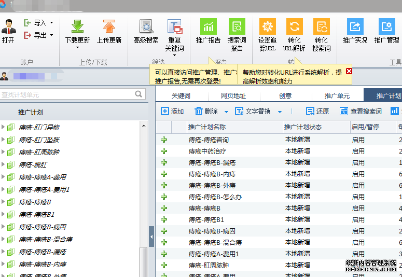
Task: Close the yellow tooltip banner
Action: point(349,71)
